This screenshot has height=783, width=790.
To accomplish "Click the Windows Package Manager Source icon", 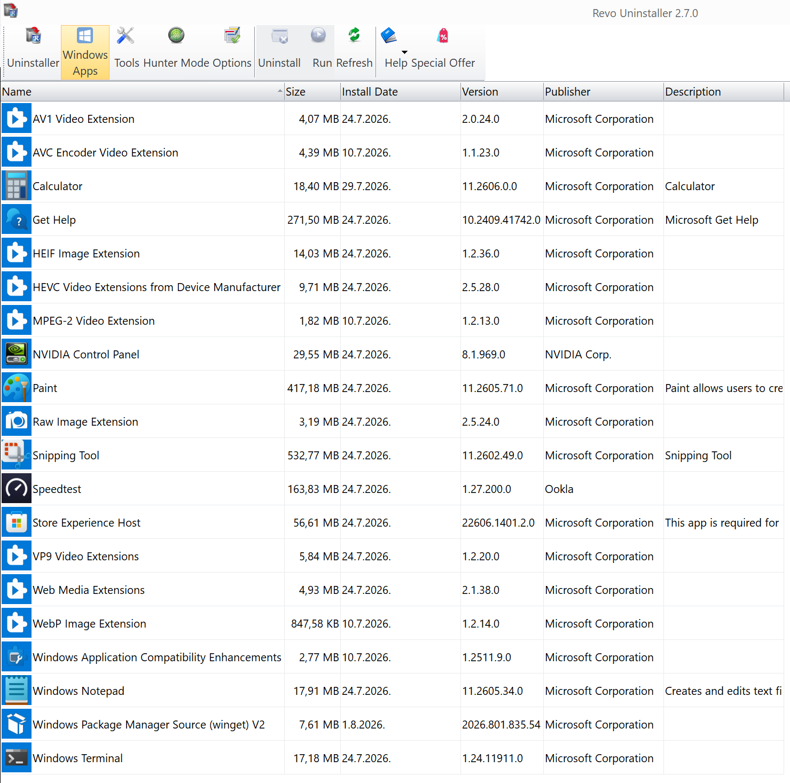I will tap(17, 724).
